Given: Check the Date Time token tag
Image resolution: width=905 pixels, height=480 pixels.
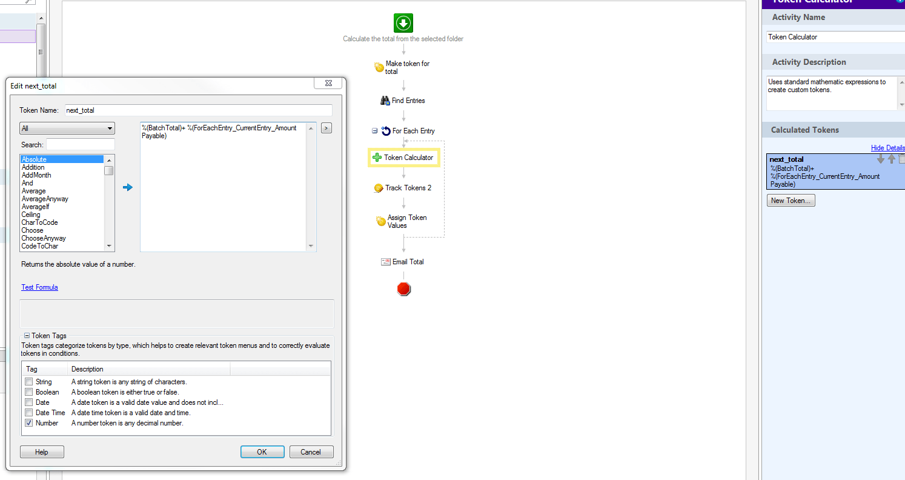Looking at the screenshot, I should pyautogui.click(x=28, y=413).
